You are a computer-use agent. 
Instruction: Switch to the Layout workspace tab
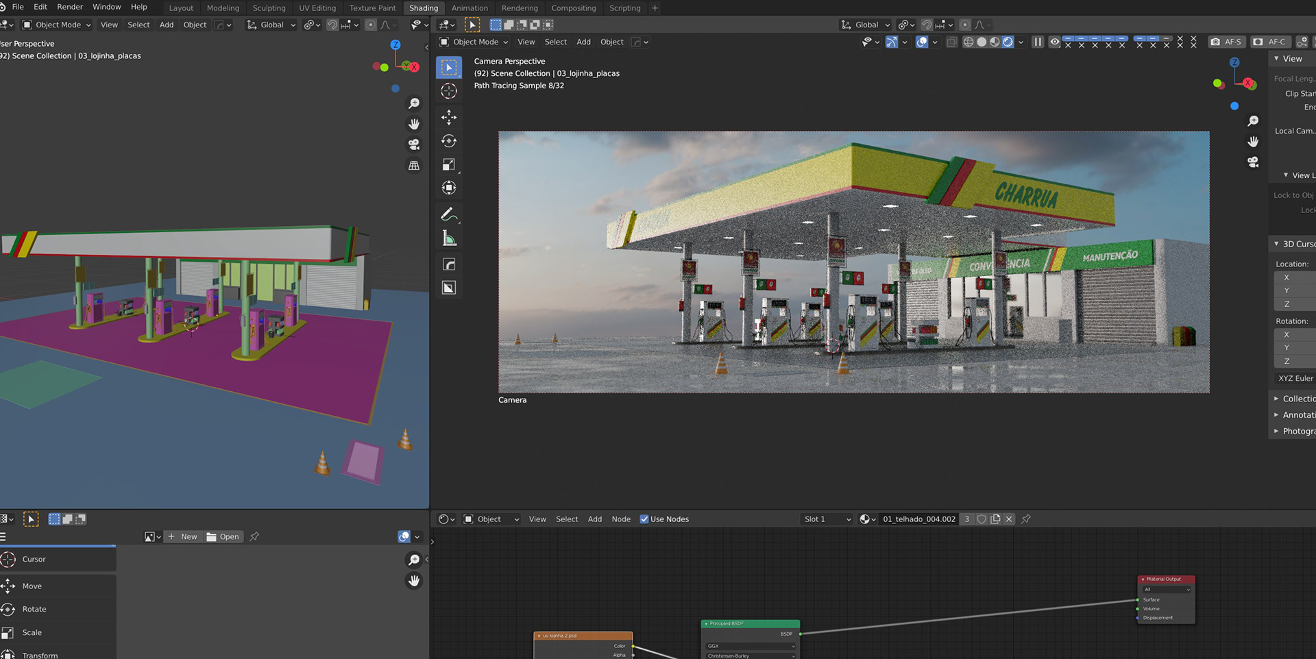(181, 8)
